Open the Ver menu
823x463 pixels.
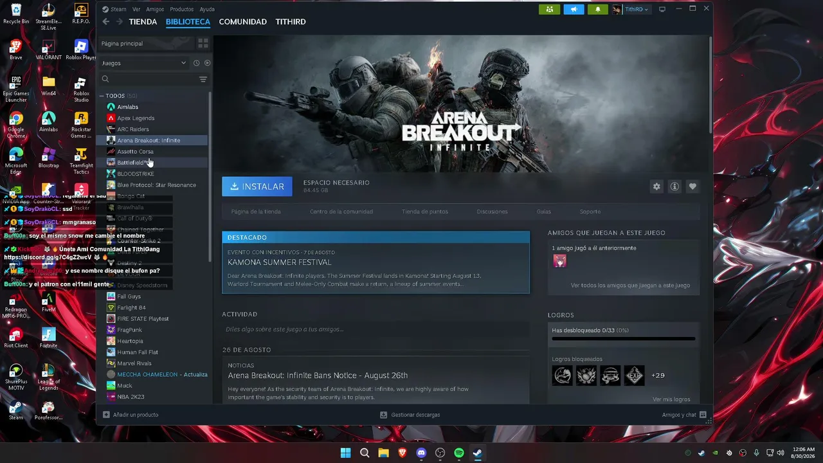[136, 10]
